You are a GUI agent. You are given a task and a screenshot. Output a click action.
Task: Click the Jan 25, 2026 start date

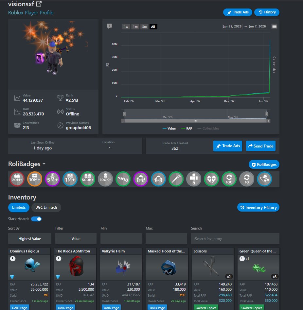pyautogui.click(x=232, y=26)
